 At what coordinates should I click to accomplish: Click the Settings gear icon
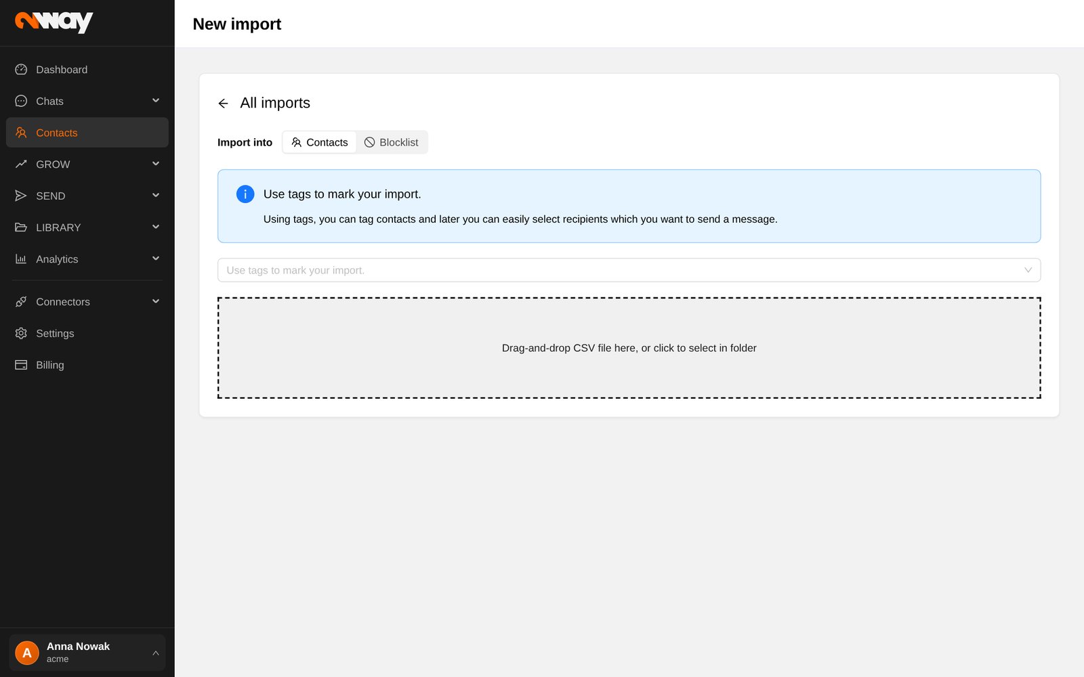pos(21,333)
